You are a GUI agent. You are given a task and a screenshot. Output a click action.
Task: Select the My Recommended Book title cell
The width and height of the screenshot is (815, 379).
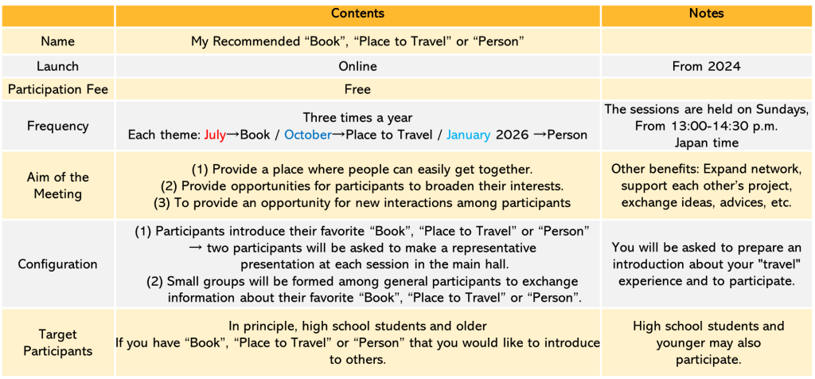[357, 41]
